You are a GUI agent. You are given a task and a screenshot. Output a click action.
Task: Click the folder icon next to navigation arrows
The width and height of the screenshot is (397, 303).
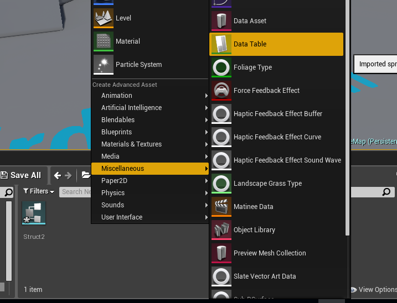click(x=86, y=175)
